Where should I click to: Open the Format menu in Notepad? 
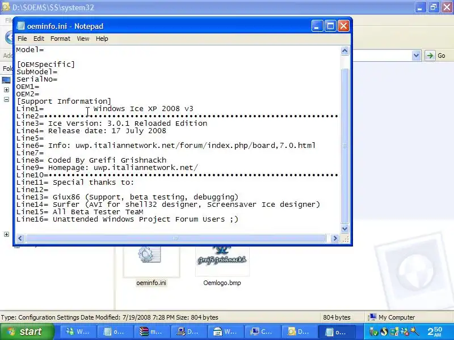[60, 39]
